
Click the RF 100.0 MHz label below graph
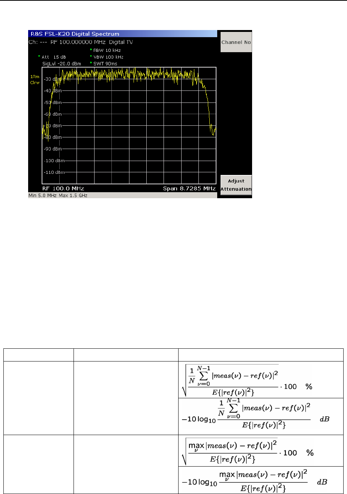[63, 188]
